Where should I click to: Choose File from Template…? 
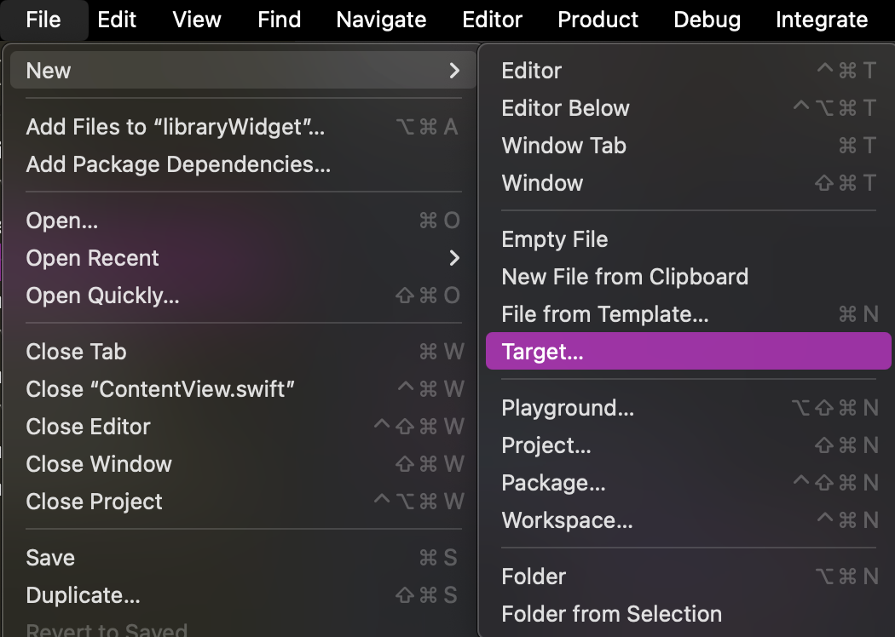point(689,313)
